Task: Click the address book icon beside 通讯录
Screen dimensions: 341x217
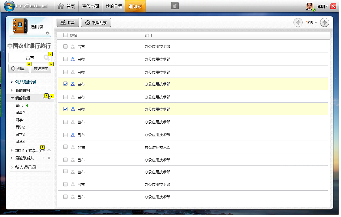Action: tap(20, 25)
